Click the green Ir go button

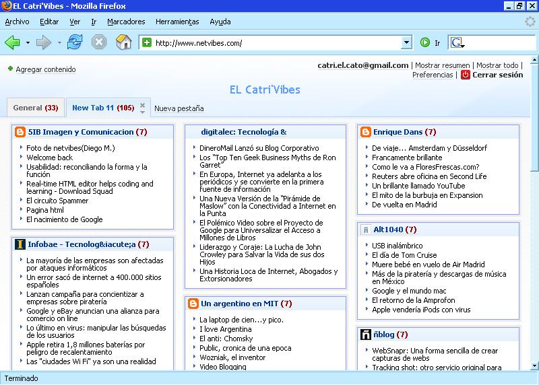coord(425,42)
